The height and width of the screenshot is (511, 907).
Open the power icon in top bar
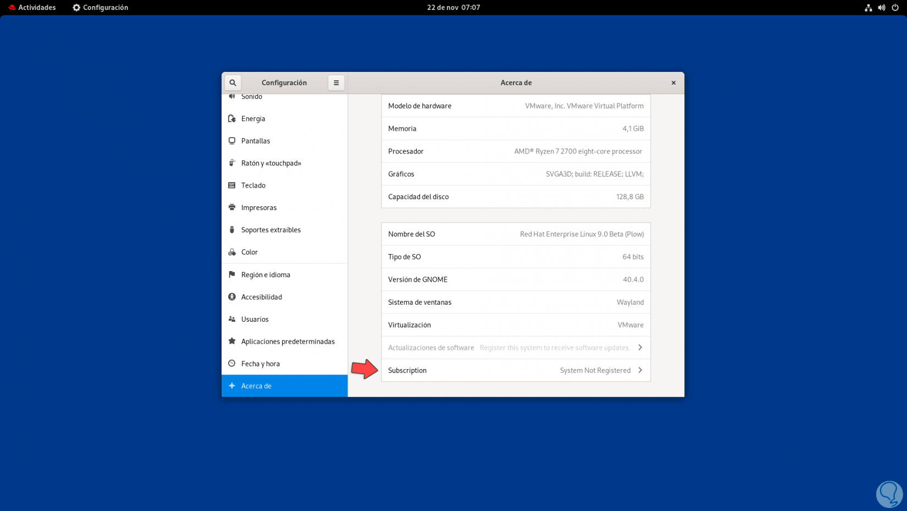click(895, 8)
